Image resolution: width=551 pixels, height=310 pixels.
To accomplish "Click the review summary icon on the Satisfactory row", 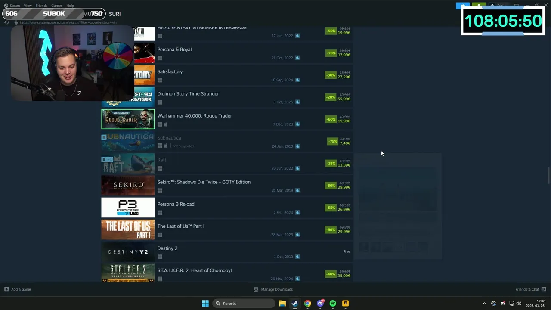I will point(297,80).
